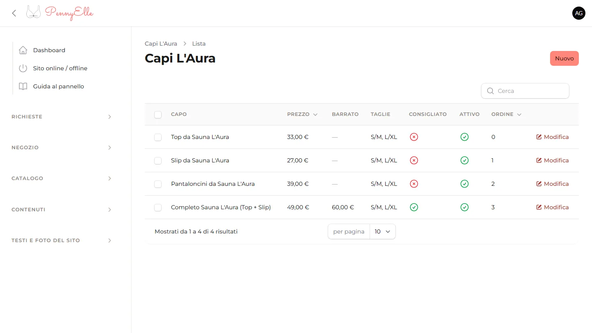The height and width of the screenshot is (333, 592).
Task: Expand the Negozio sidebar section
Action: pos(62,148)
